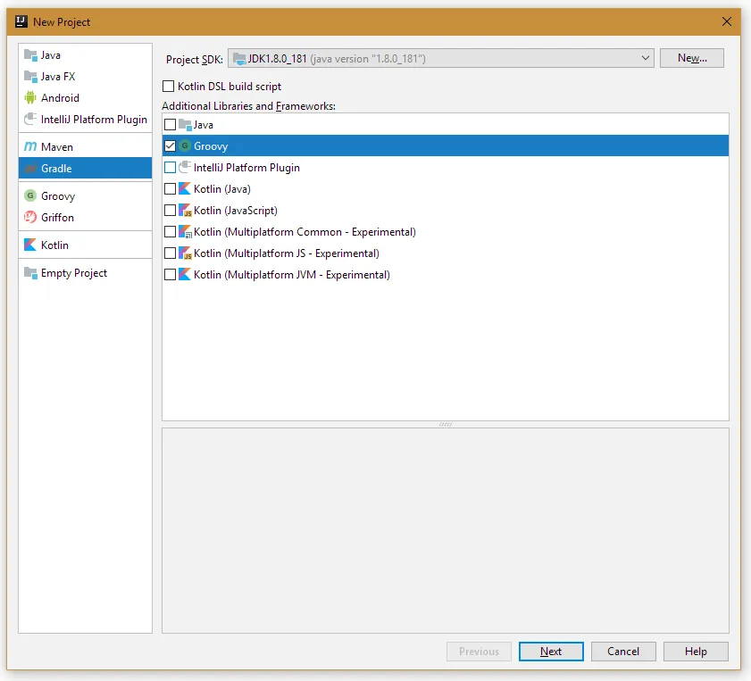Click the Gradle elephant icon
Viewport: 751px width, 681px height.
[30, 168]
